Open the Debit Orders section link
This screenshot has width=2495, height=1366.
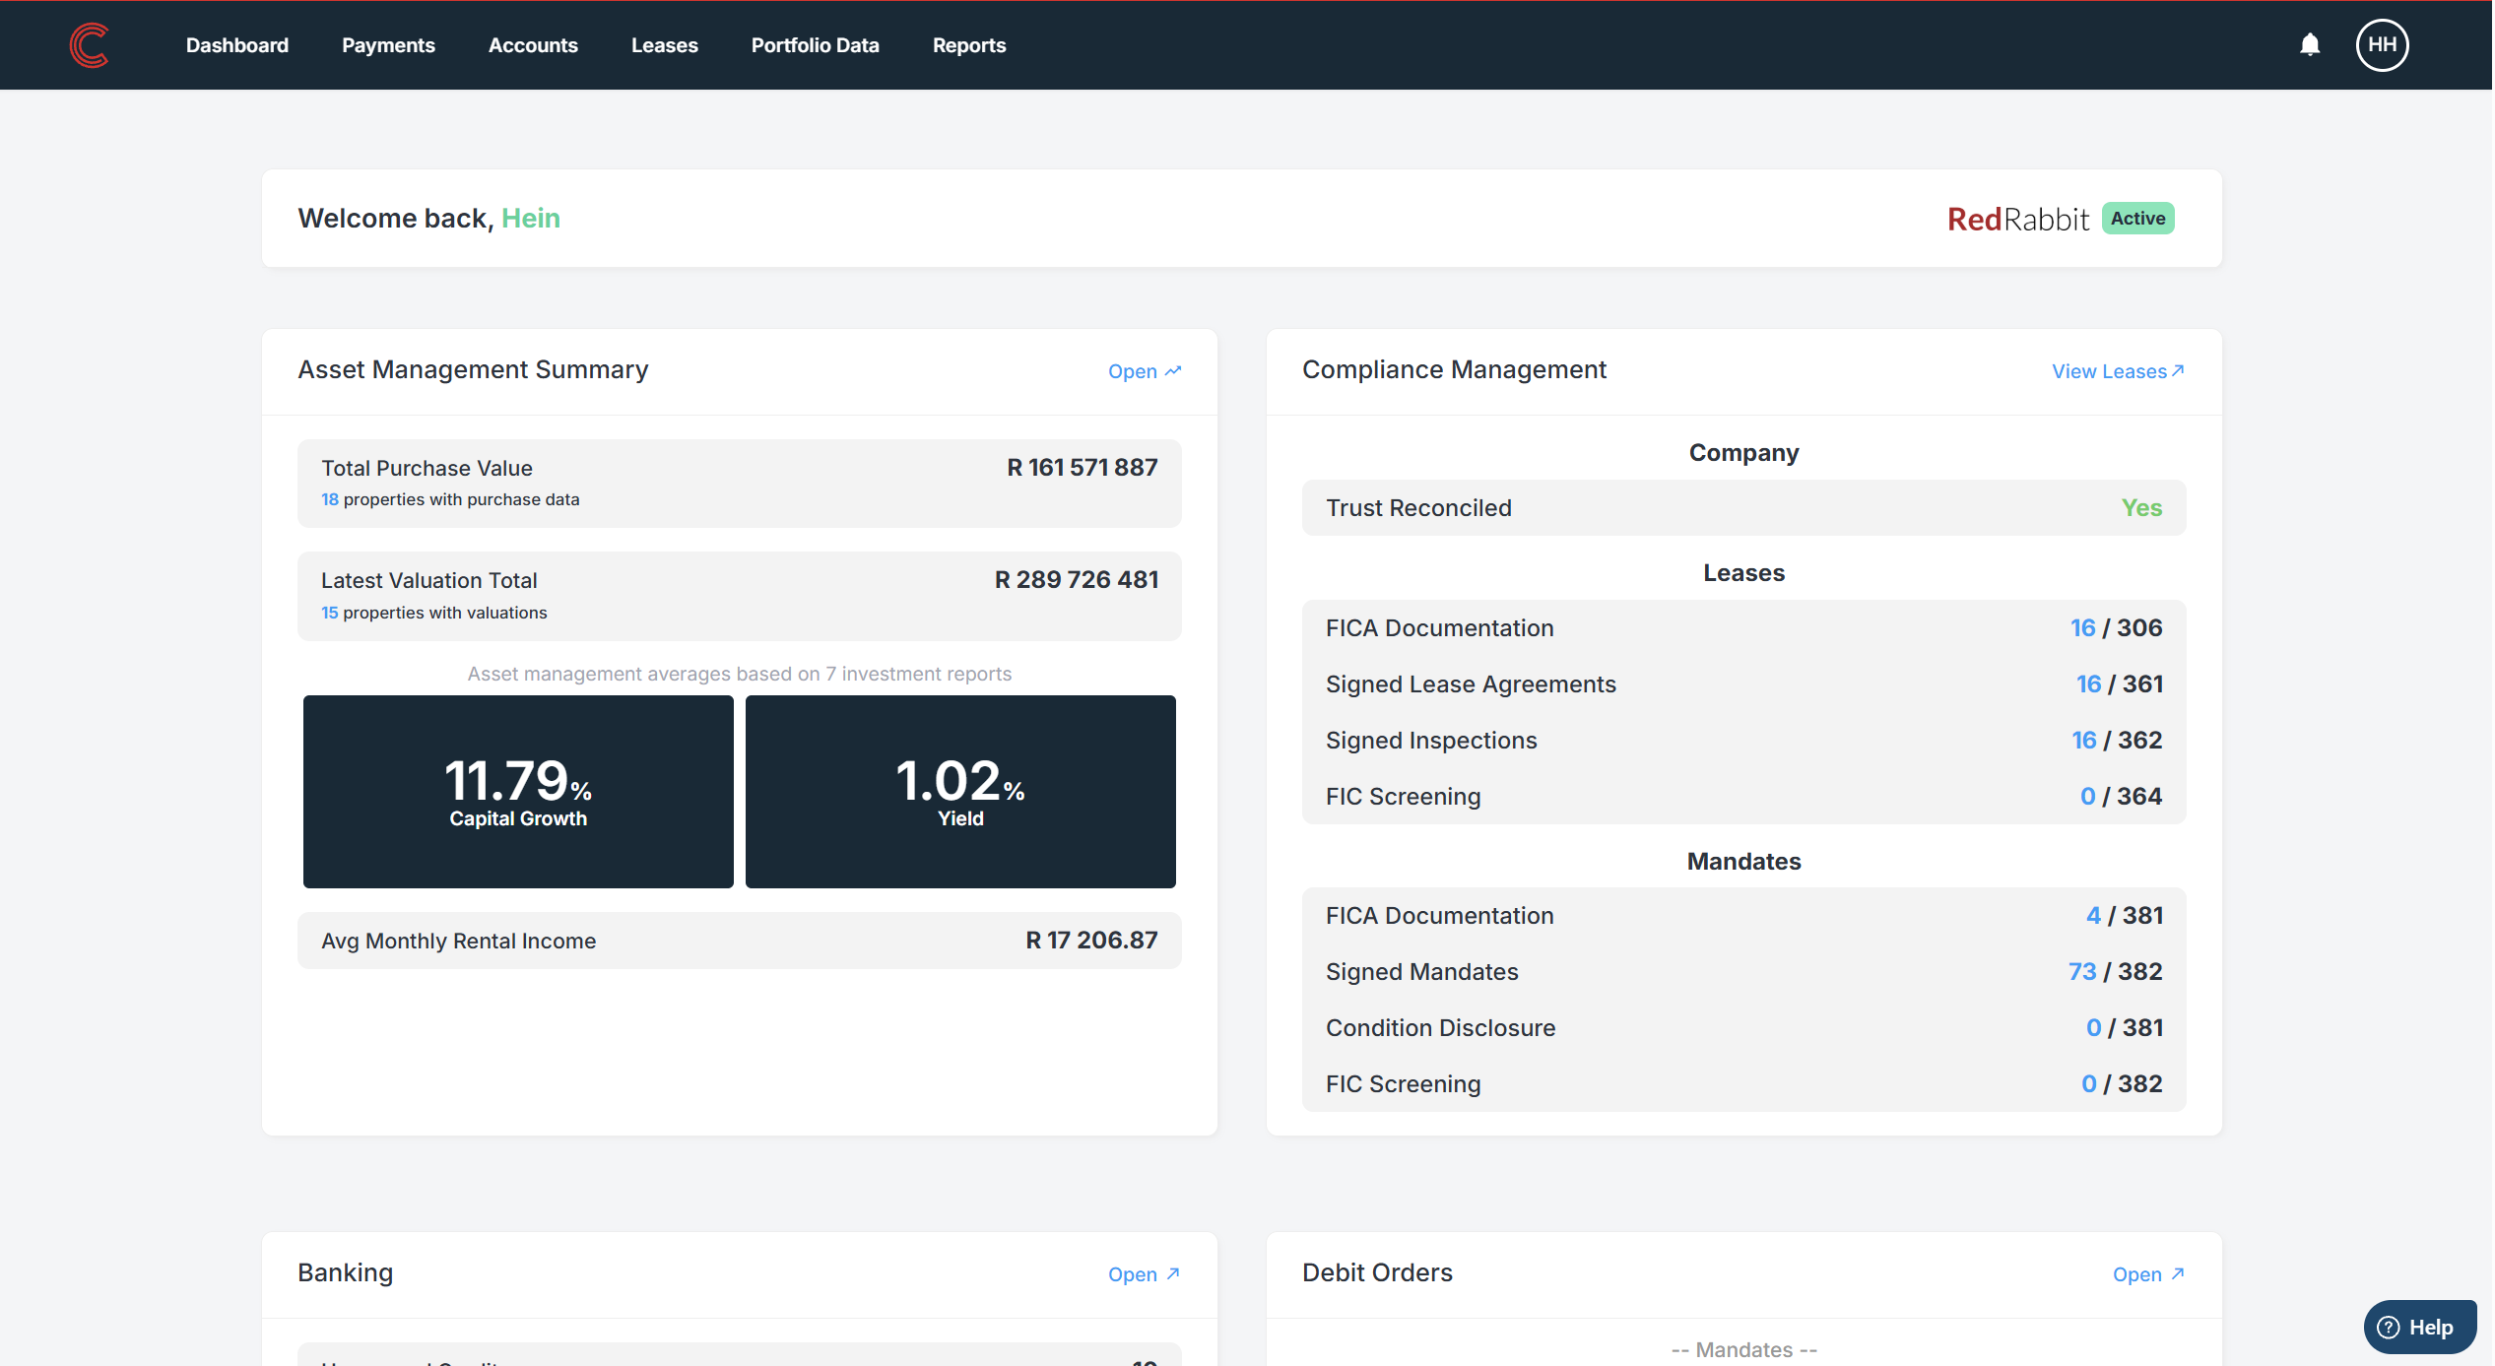(2148, 1274)
